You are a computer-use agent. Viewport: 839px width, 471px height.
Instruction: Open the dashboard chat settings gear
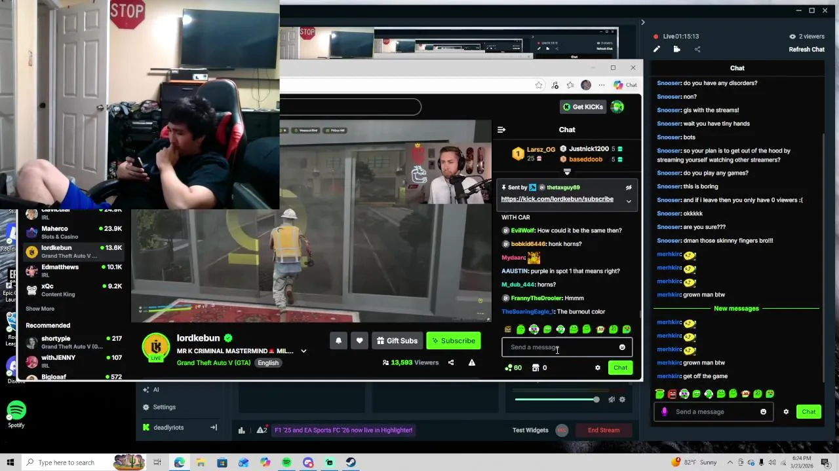[786, 412]
